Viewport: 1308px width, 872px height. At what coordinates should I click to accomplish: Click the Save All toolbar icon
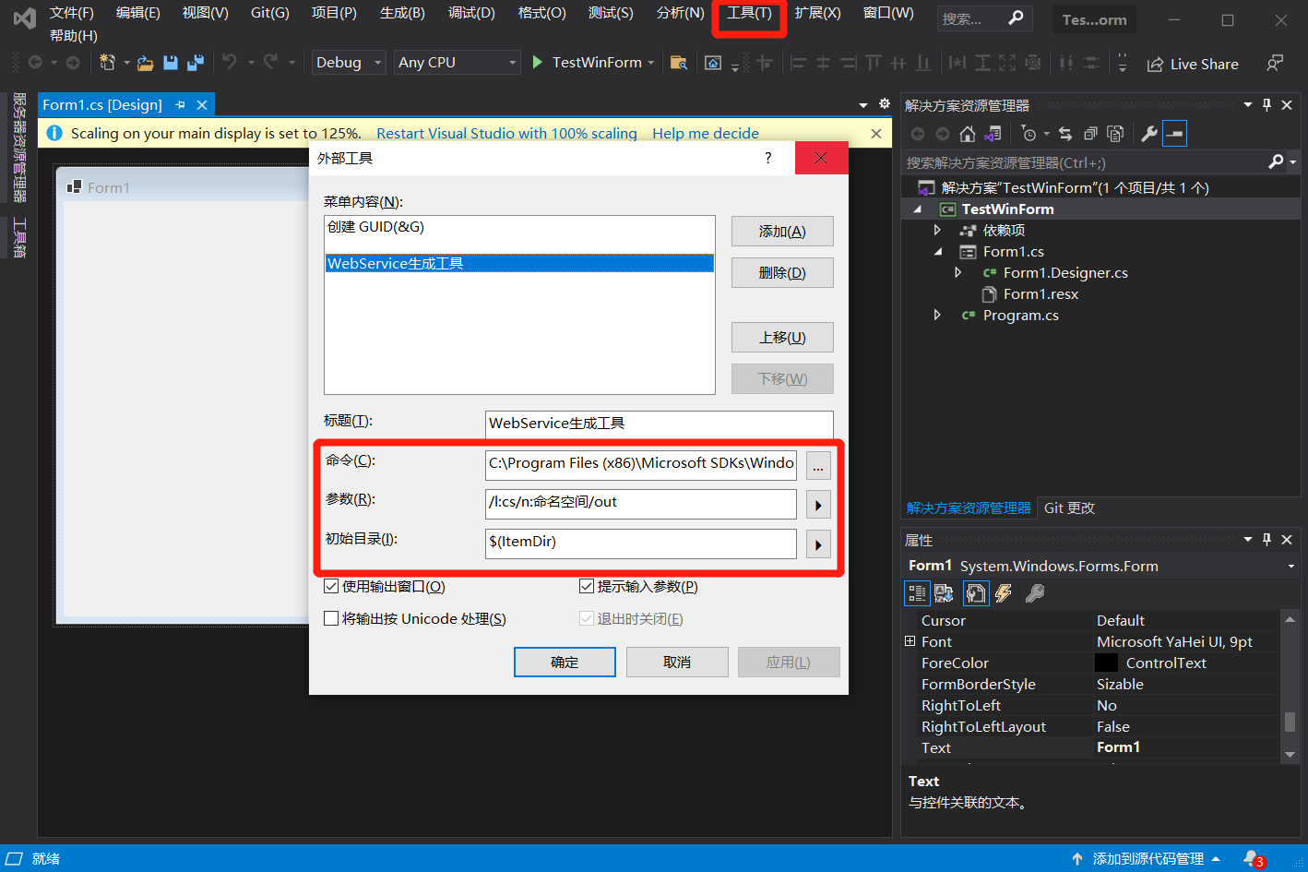[x=196, y=63]
